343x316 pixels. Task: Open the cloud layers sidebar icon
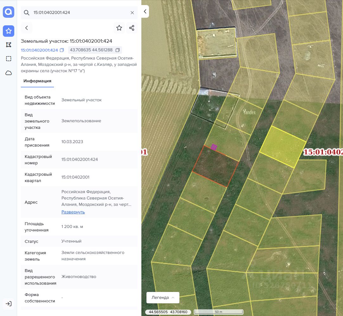(x=9, y=73)
